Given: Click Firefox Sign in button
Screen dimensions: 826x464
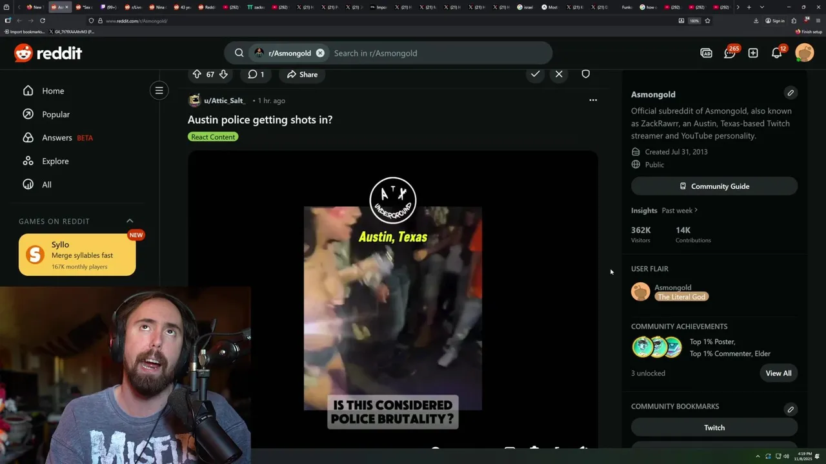Looking at the screenshot, I should click(775, 21).
